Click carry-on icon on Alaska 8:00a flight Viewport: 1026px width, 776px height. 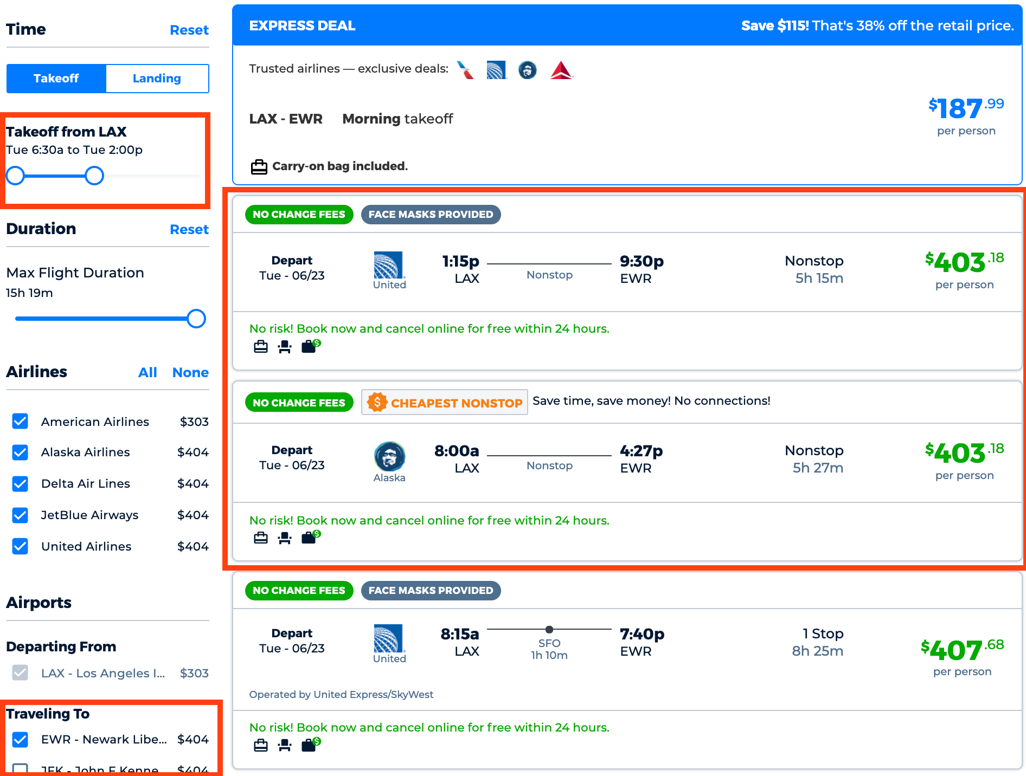pos(261,538)
